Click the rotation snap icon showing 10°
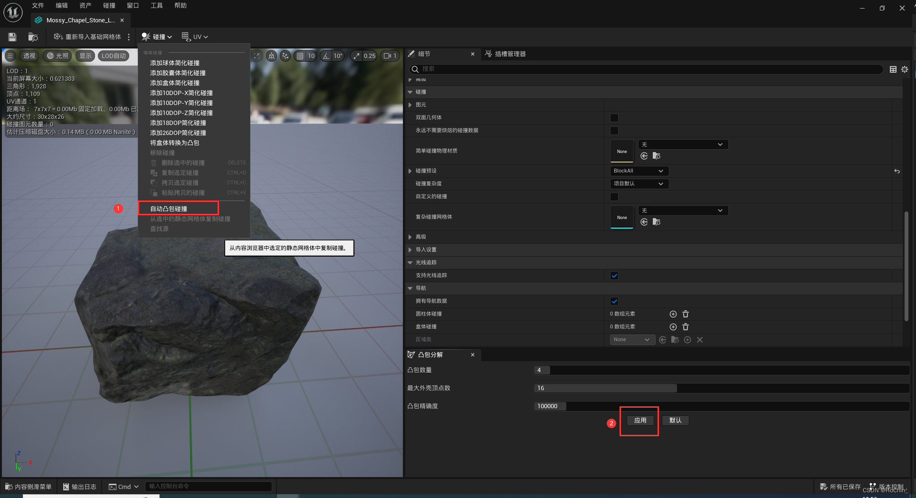The height and width of the screenshot is (498, 916). [333, 56]
